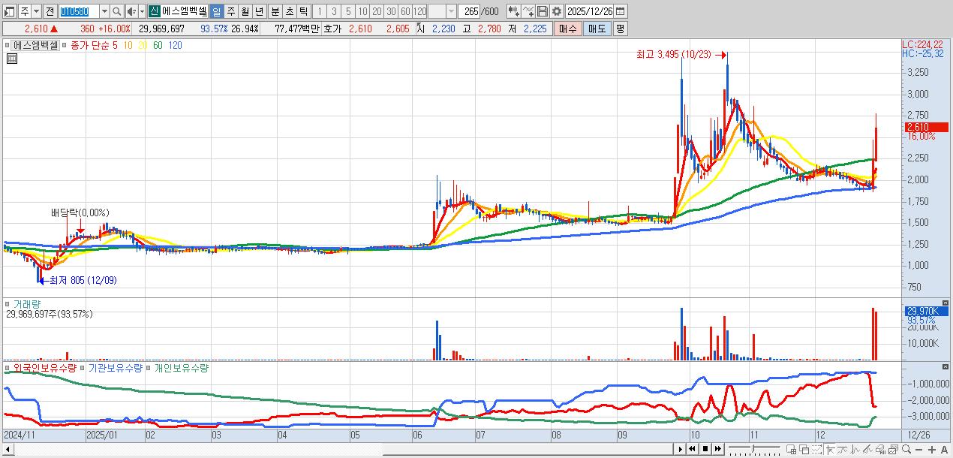Save chart with the floppy disk icon
The width and height of the screenshot is (953, 458).
tap(543, 11)
